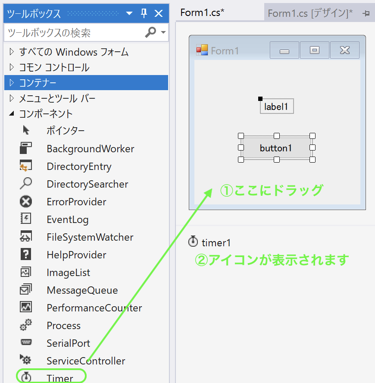Click the DirectorySearcher magnifier icon
375x383 pixels.
click(25, 183)
